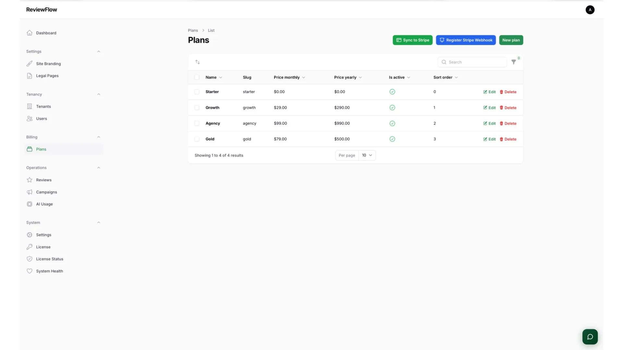Click the Tenants building icon
Viewport: 623px width, 350px height.
(x=30, y=106)
